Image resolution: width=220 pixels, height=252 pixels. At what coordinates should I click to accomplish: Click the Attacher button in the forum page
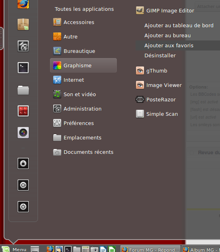point(208,6)
